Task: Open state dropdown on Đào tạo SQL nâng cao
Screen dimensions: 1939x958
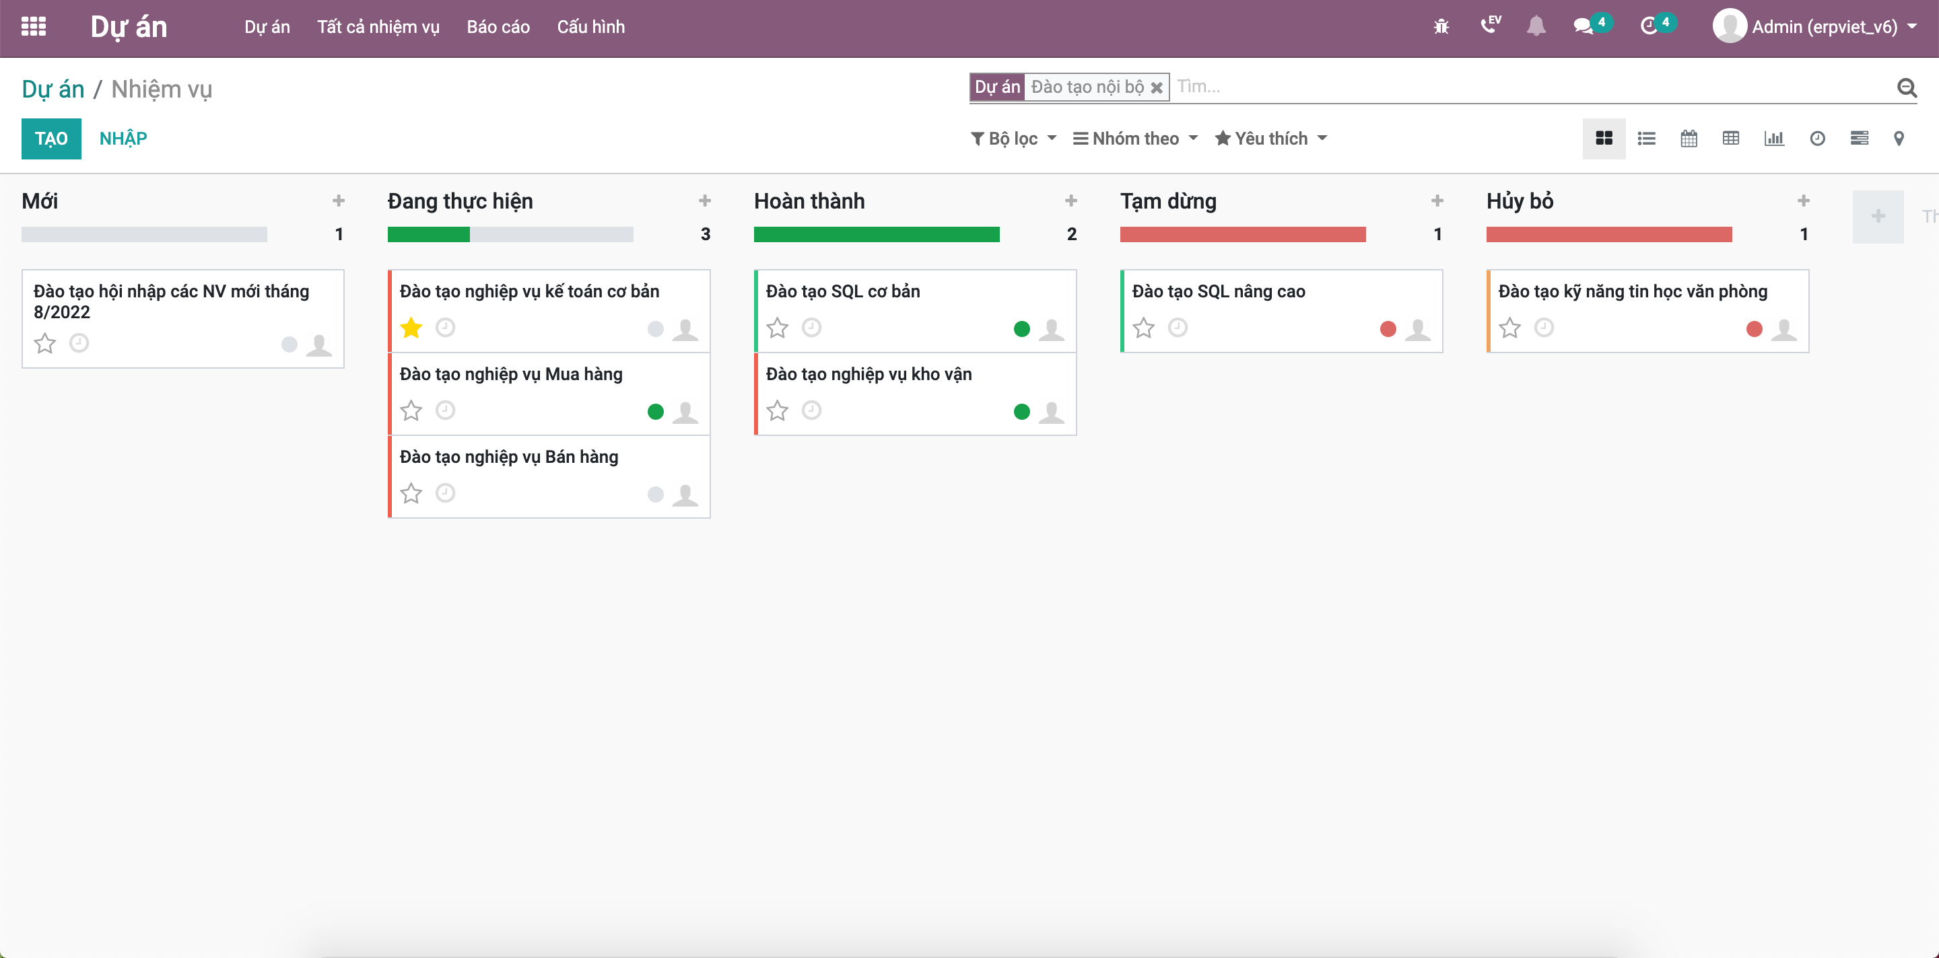Action: click(x=1387, y=328)
